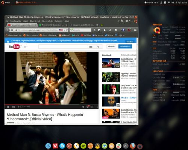The height and width of the screenshot is (150, 188).
Task: Open the Időjárás bookmark
Action: 120,35
